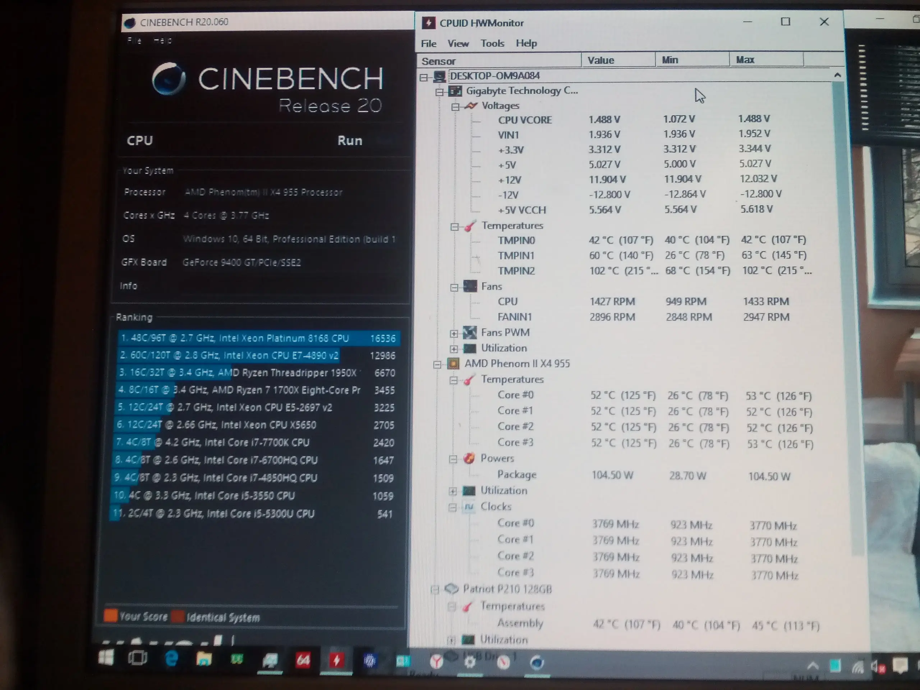
Task: Collapse the AMD Phenom II X4 955 node
Action: click(x=437, y=365)
